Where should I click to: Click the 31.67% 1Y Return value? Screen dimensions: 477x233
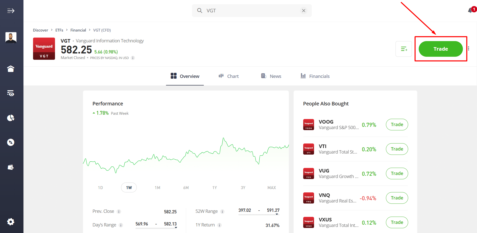(x=272, y=225)
